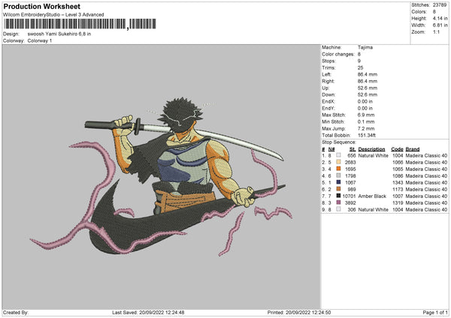The height and width of the screenshot is (318, 451).
Task: Click the 'St.' column header
Action: tap(353, 149)
